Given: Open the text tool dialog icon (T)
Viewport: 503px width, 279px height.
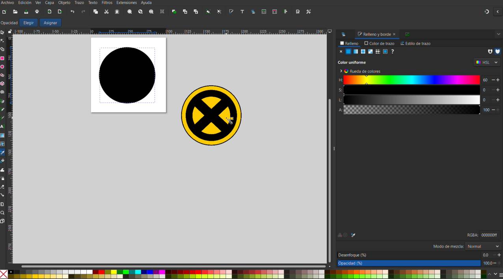Looking at the screenshot, I should (242, 12).
